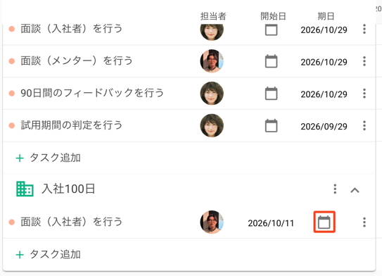382x276 pixels.
Task: Open more options for 90日間のフィードバックを行う task
Action: 364,94
